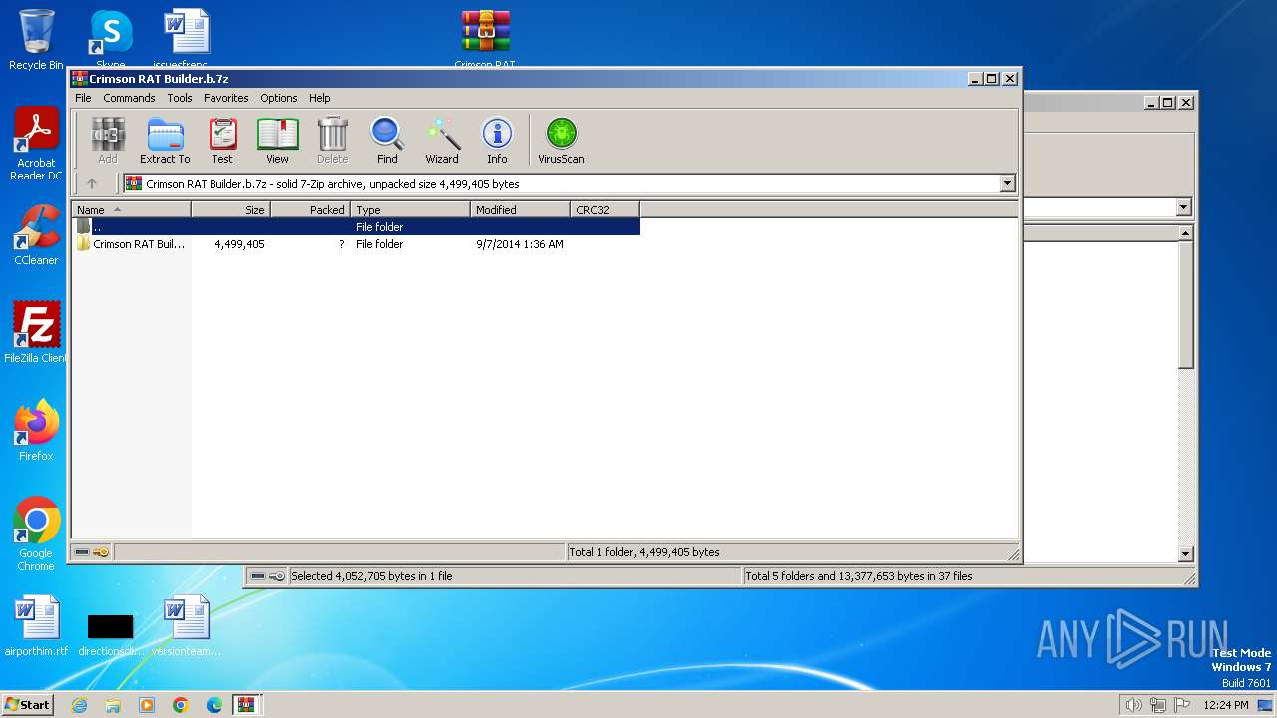Open the Options menu
The width and height of the screenshot is (1277, 718).
coord(279,98)
